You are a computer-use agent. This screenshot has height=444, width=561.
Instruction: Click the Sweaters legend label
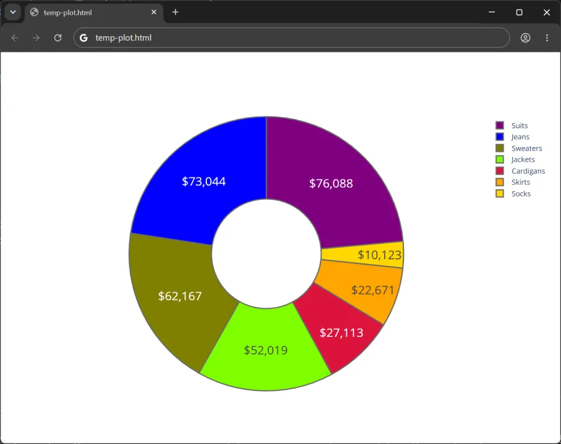tap(527, 148)
